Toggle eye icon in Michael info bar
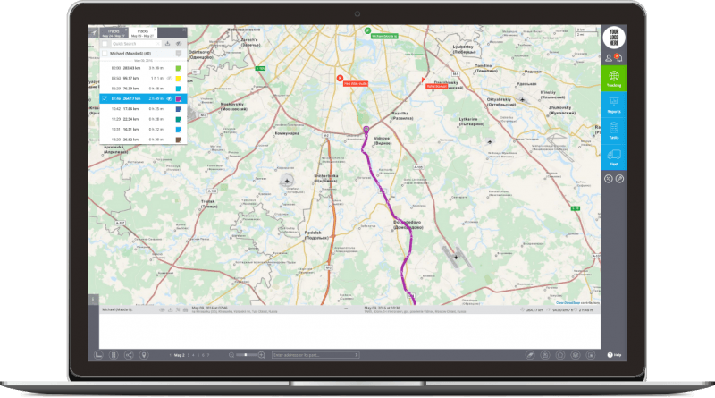This screenshot has height=398, width=715. pyautogui.click(x=162, y=310)
